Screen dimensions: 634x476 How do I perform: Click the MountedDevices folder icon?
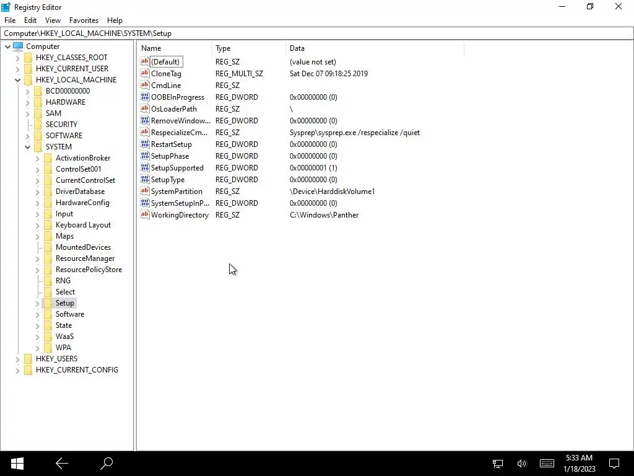tap(48, 247)
